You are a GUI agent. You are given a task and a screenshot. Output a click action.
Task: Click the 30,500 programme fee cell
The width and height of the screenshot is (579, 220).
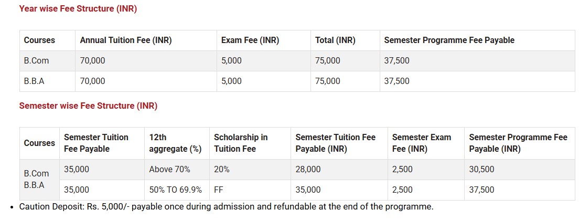[481, 170]
